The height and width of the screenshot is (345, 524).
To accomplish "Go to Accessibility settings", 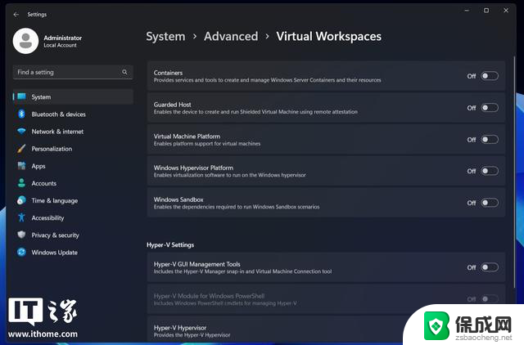I will coord(73,218).
